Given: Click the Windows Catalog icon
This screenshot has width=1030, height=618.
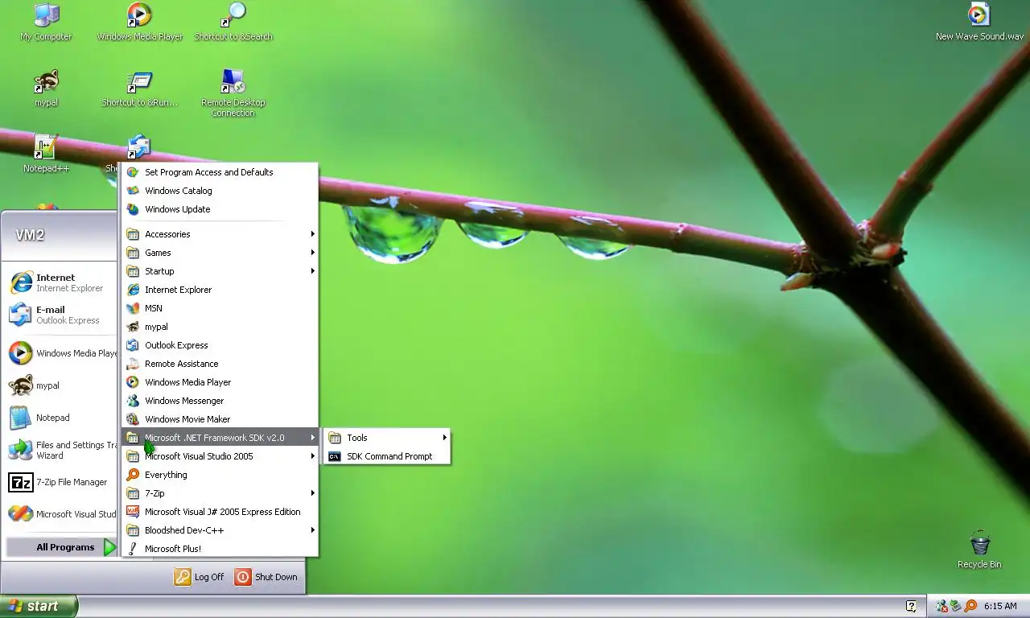Looking at the screenshot, I should click(133, 191).
